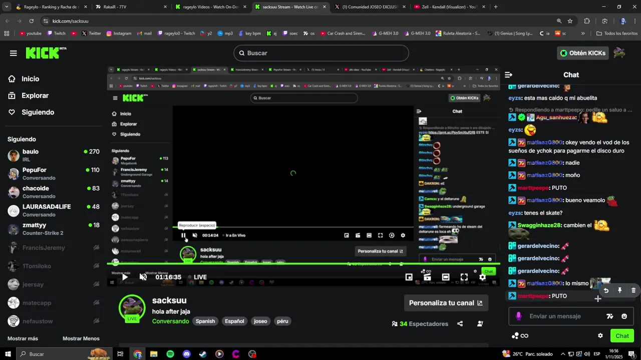This screenshot has height=360, width=641.
Task: Click the purple microphone icon in chat input
Action: point(518,316)
